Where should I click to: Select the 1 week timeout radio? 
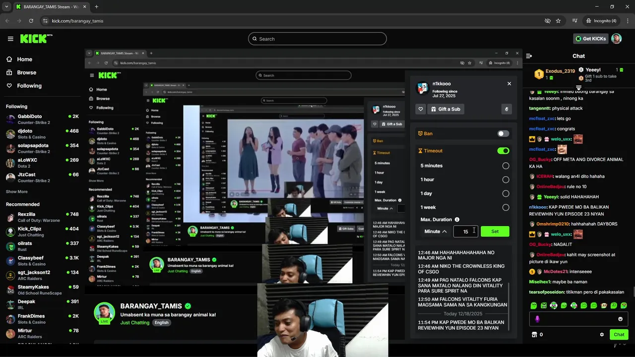pyautogui.click(x=506, y=207)
